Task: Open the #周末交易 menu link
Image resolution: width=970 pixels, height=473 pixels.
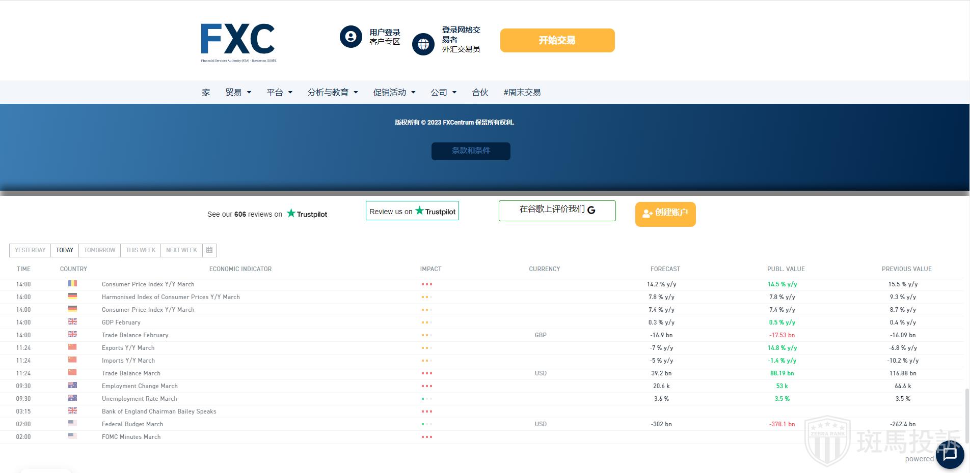Action: [x=522, y=93]
